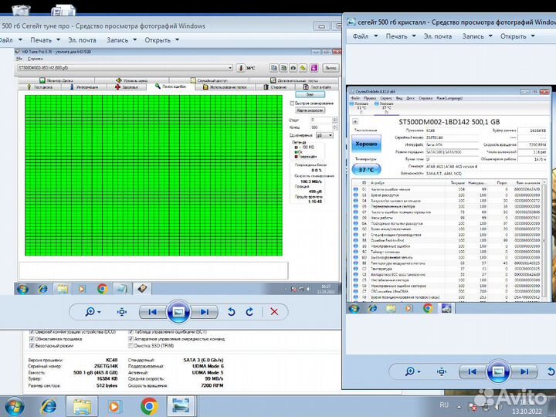Image resolution: width=556 pixels, height=417 pixels.
Task: Click fit-to-window icon in right кристалл viewer
Action: 442,371
